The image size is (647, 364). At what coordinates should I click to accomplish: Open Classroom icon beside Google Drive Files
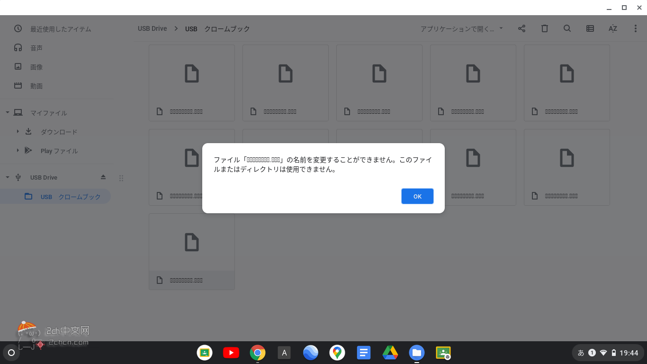pyautogui.click(x=443, y=353)
